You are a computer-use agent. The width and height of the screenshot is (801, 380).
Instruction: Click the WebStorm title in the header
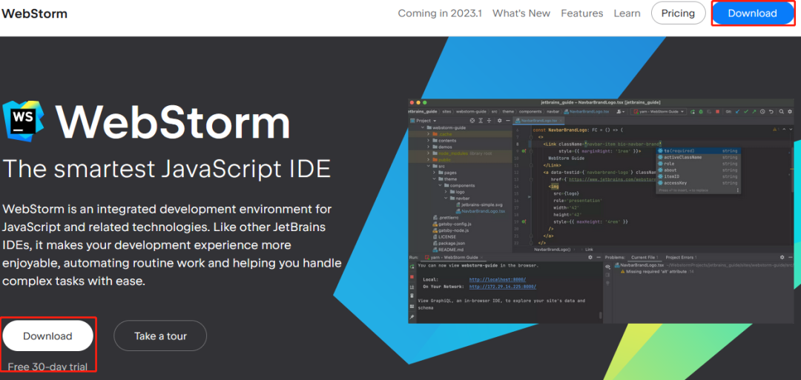pos(34,13)
